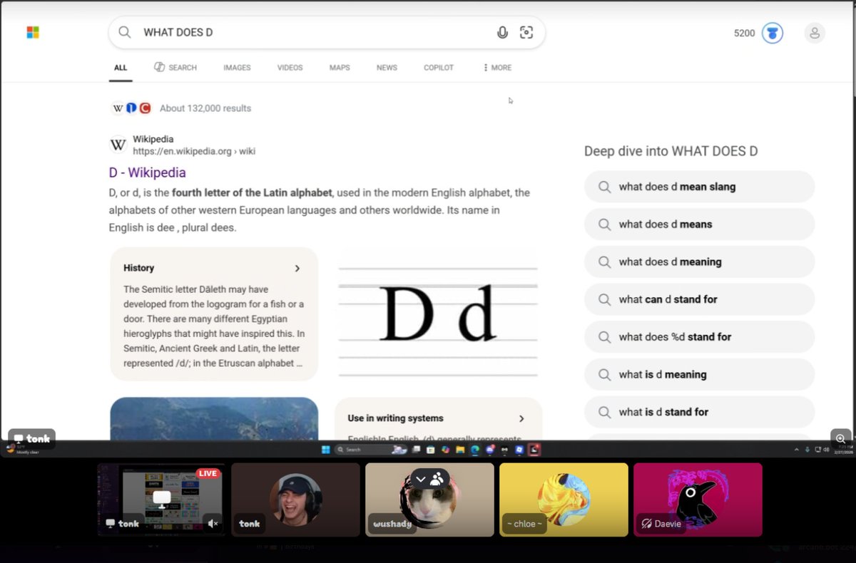The image size is (856, 563).
Task: Select tonk's live stream thumbnail
Action: click(x=160, y=500)
